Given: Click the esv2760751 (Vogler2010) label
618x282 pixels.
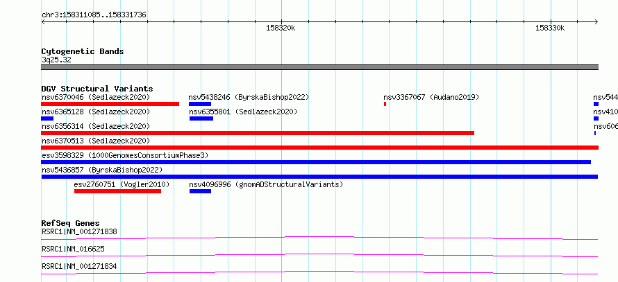Looking at the screenshot, I should pos(122,184).
